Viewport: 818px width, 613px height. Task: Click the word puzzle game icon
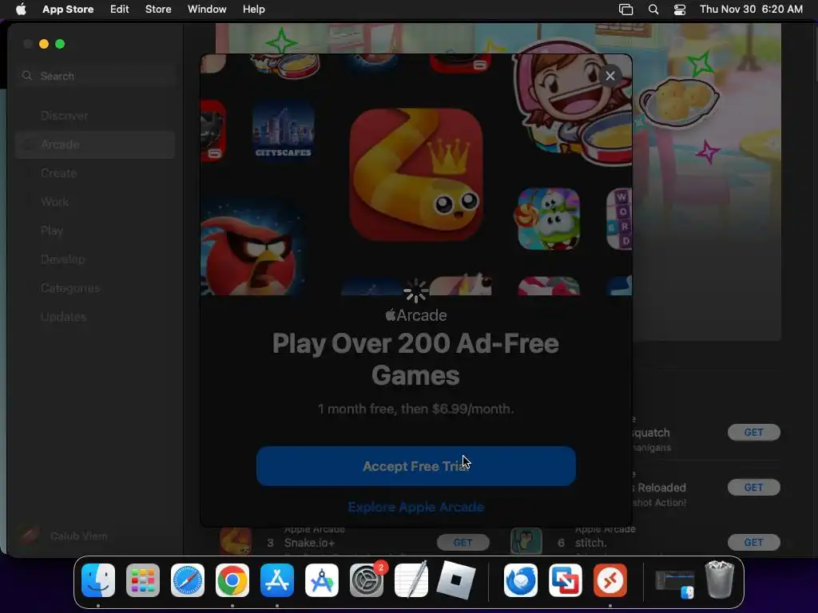[619, 219]
